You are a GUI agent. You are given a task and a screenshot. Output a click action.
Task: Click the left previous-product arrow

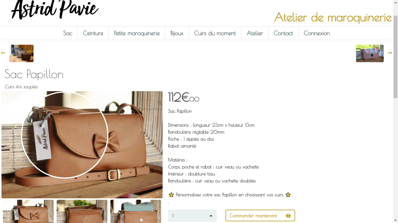3,53
